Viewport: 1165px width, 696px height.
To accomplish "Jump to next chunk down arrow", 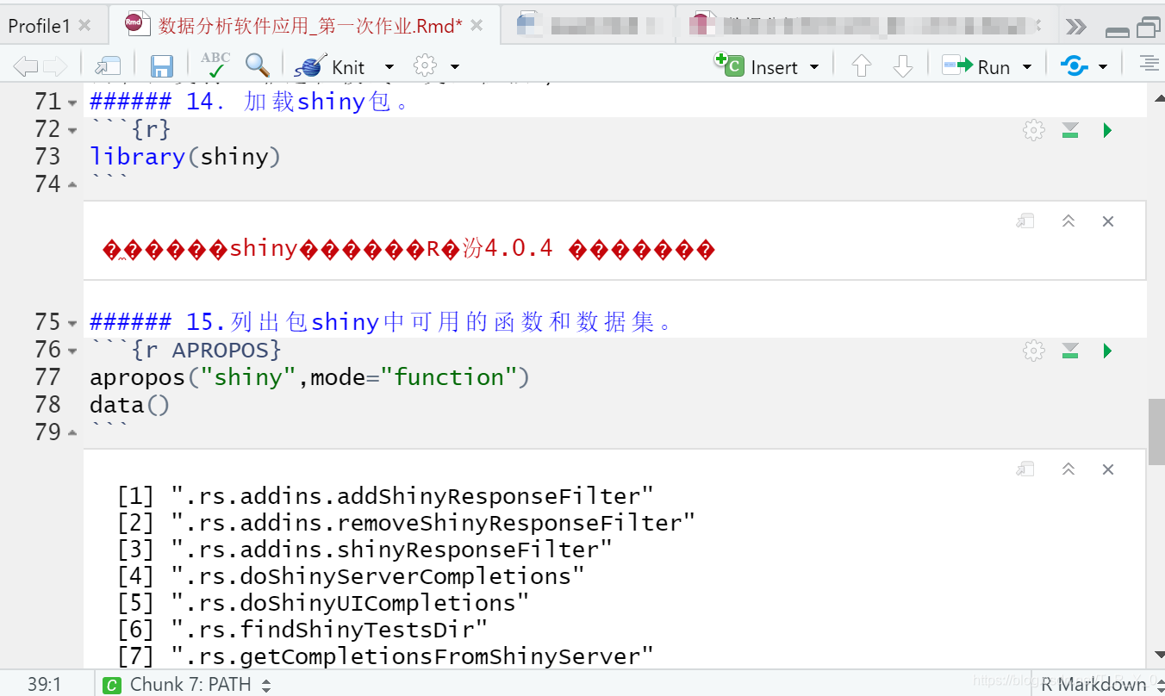I will (x=902, y=66).
